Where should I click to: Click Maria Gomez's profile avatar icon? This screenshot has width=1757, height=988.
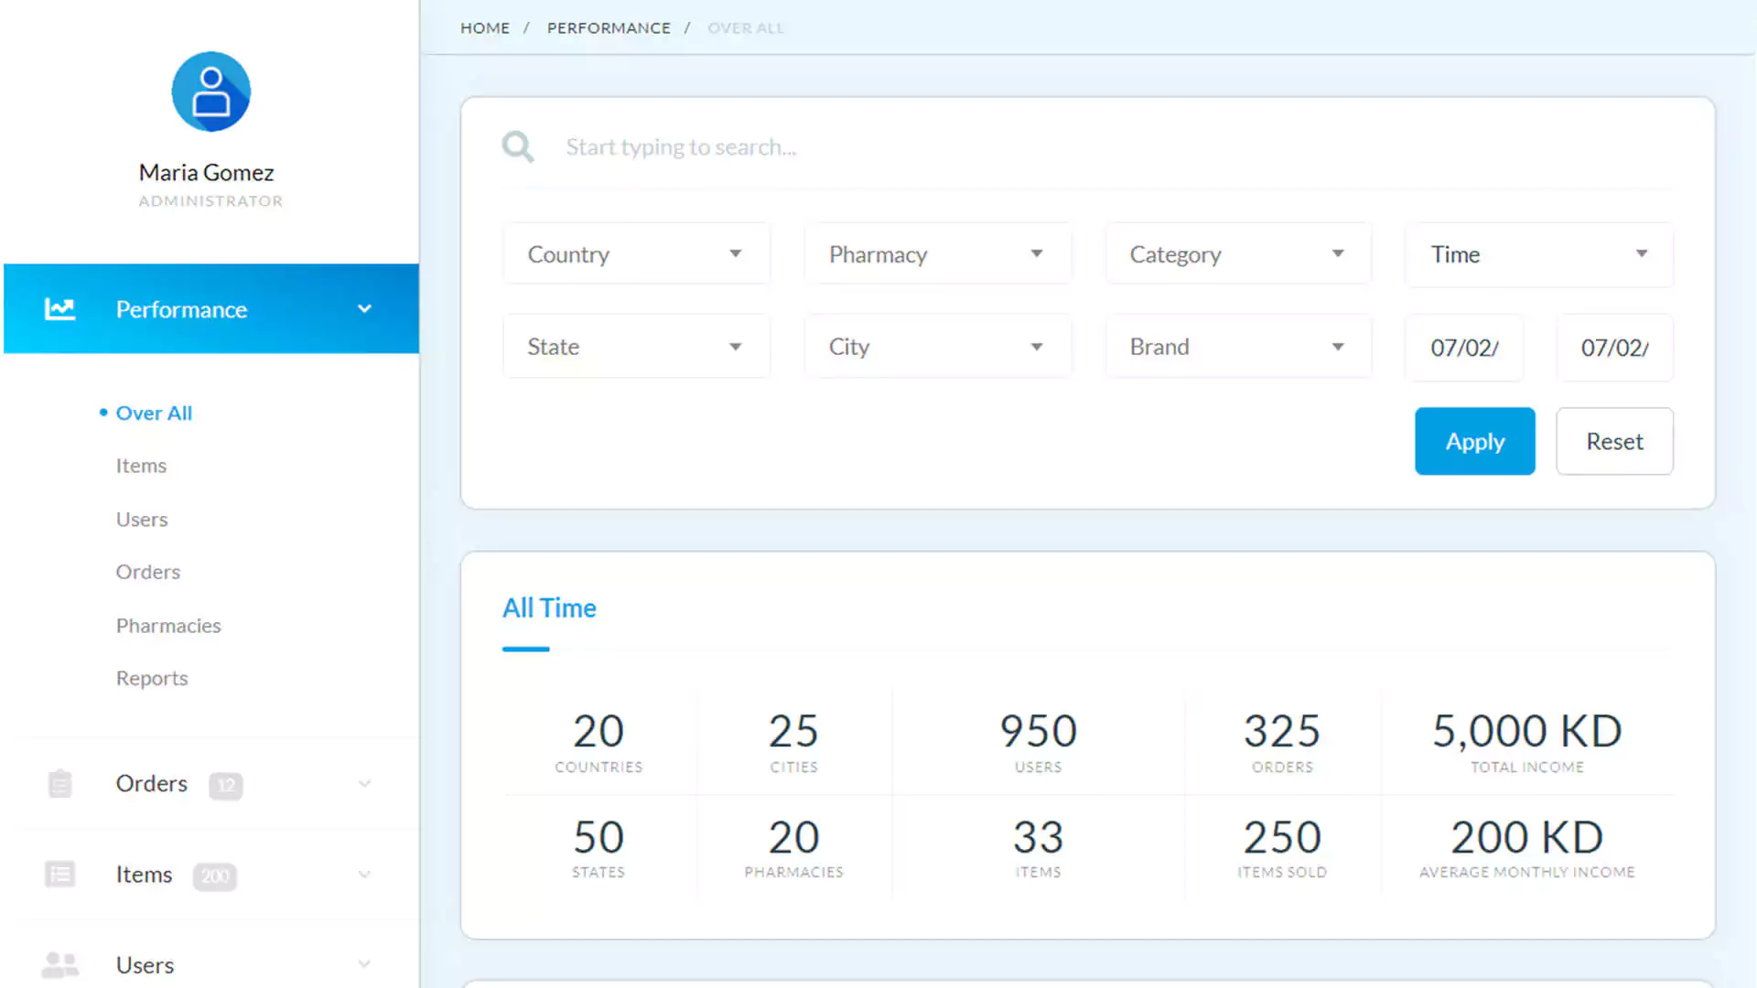[211, 91]
